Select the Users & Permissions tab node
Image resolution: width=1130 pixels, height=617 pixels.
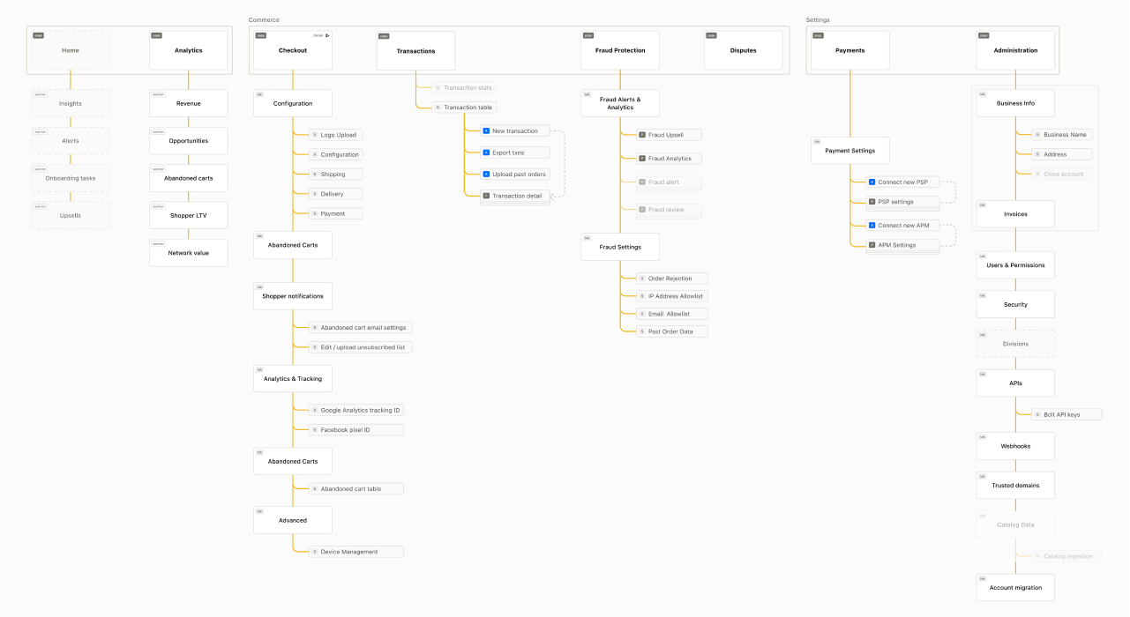click(1015, 265)
